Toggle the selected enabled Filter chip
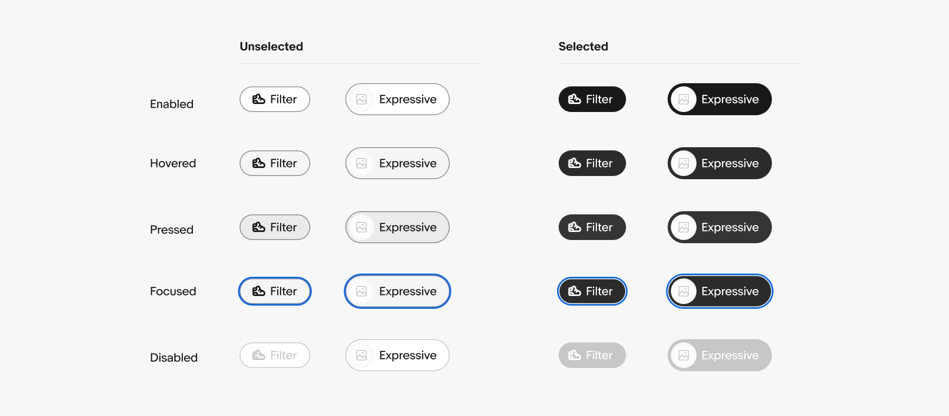 592,99
